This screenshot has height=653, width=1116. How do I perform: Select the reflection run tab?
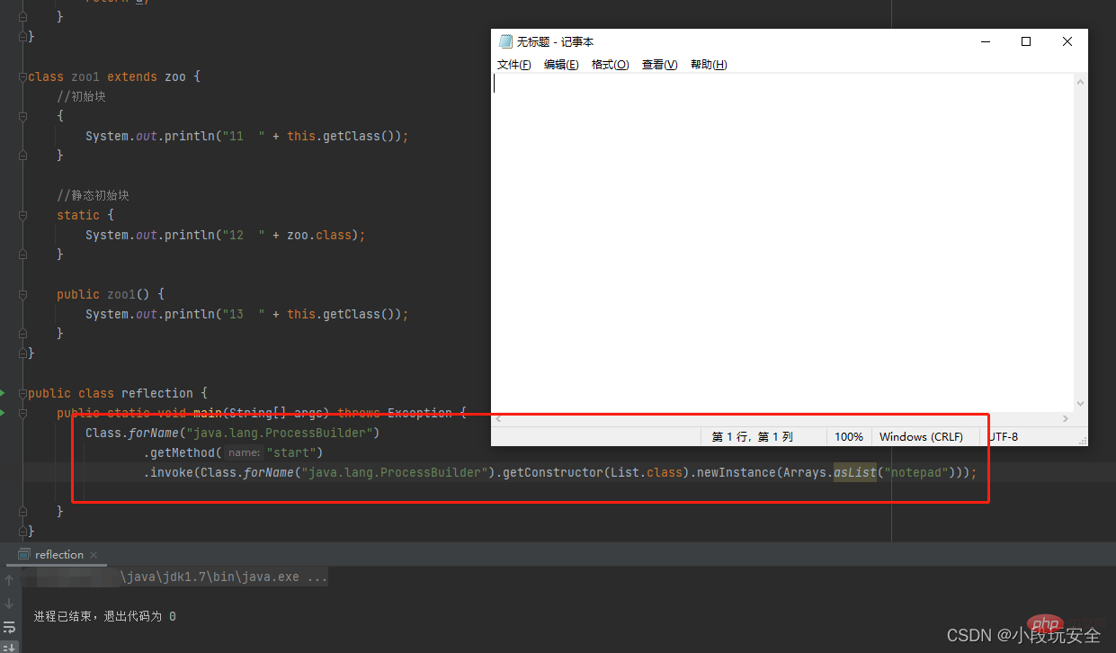pos(59,555)
